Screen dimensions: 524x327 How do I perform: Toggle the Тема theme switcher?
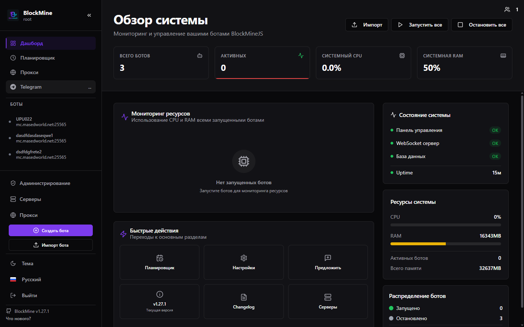tap(51, 263)
